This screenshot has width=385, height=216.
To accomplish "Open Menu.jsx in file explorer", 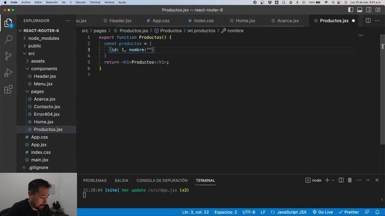I will [43, 84].
